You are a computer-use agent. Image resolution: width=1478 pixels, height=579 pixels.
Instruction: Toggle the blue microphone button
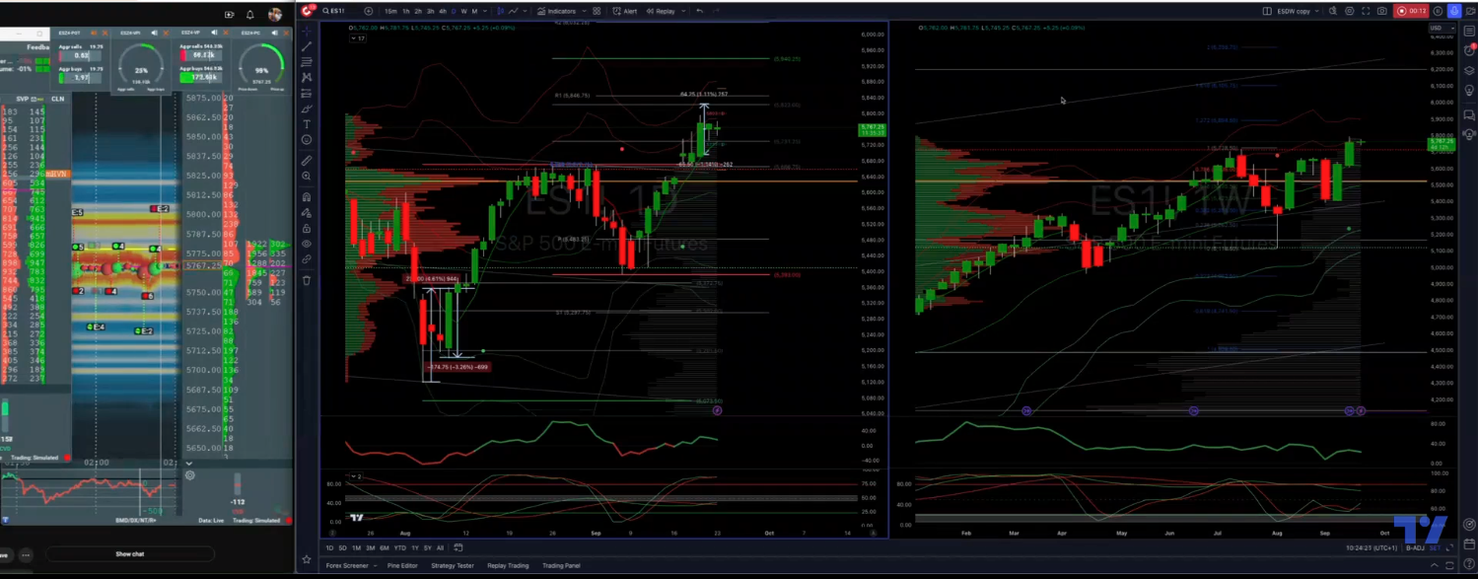(x=1455, y=11)
